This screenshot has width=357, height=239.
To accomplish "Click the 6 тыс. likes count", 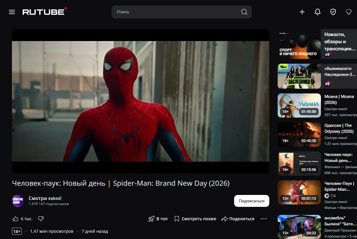I will [27, 219].
